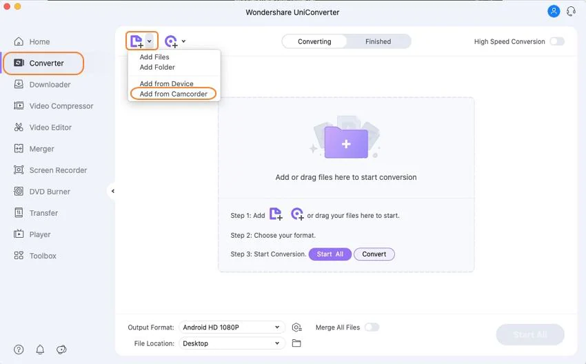
Task: Open the Downloader section
Action: 42,85
